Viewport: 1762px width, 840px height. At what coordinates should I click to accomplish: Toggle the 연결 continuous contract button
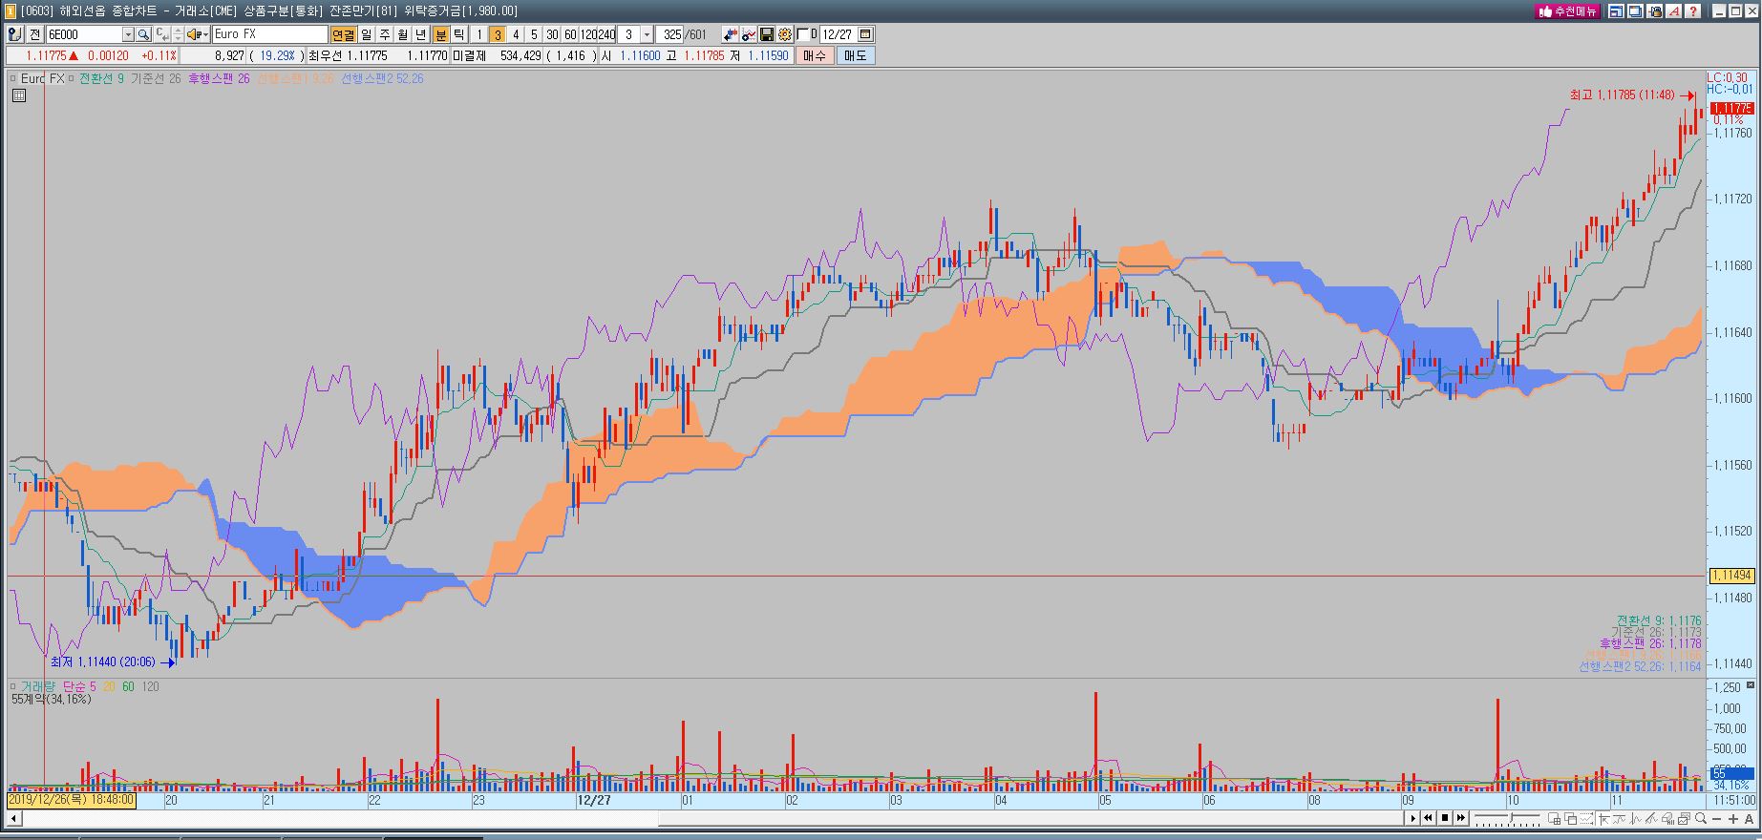[x=344, y=34]
